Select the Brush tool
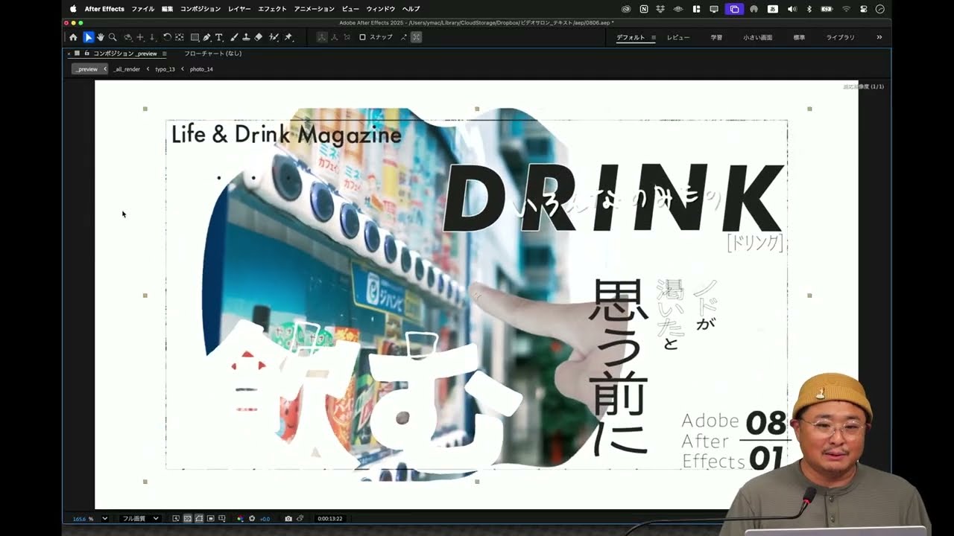Viewport: 954px width, 536px height. [233, 37]
